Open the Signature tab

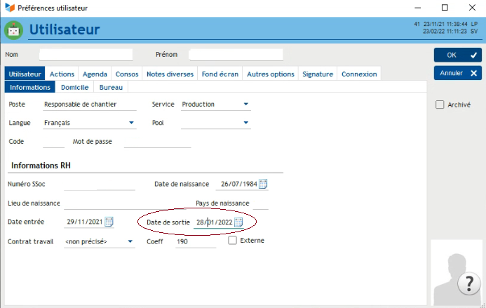pyautogui.click(x=318, y=74)
